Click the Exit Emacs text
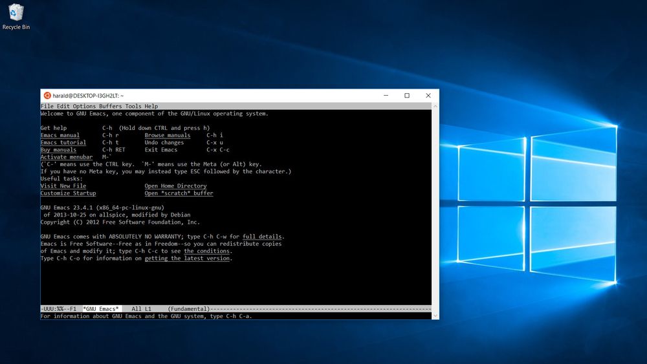Screen dimensions: 647x364 [161, 150]
